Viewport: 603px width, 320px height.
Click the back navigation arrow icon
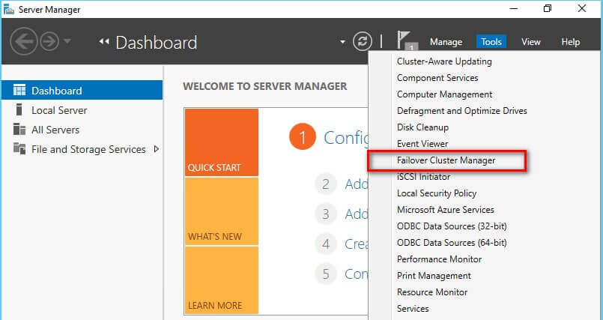24,40
